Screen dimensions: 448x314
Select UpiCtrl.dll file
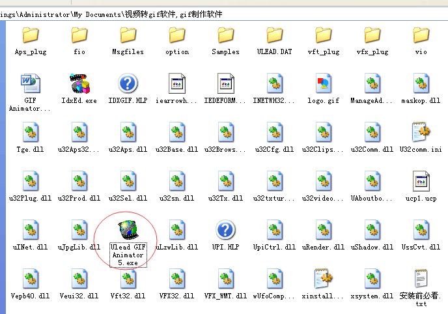point(275,230)
